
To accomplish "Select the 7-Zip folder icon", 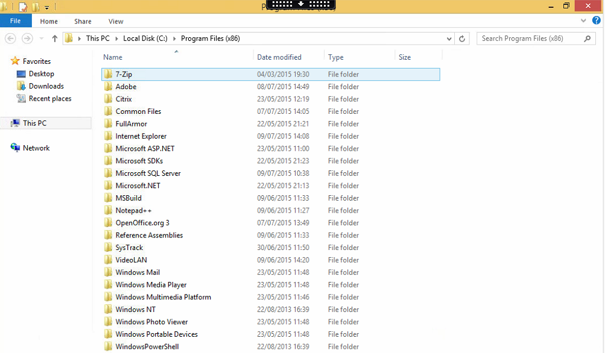I will pos(109,74).
